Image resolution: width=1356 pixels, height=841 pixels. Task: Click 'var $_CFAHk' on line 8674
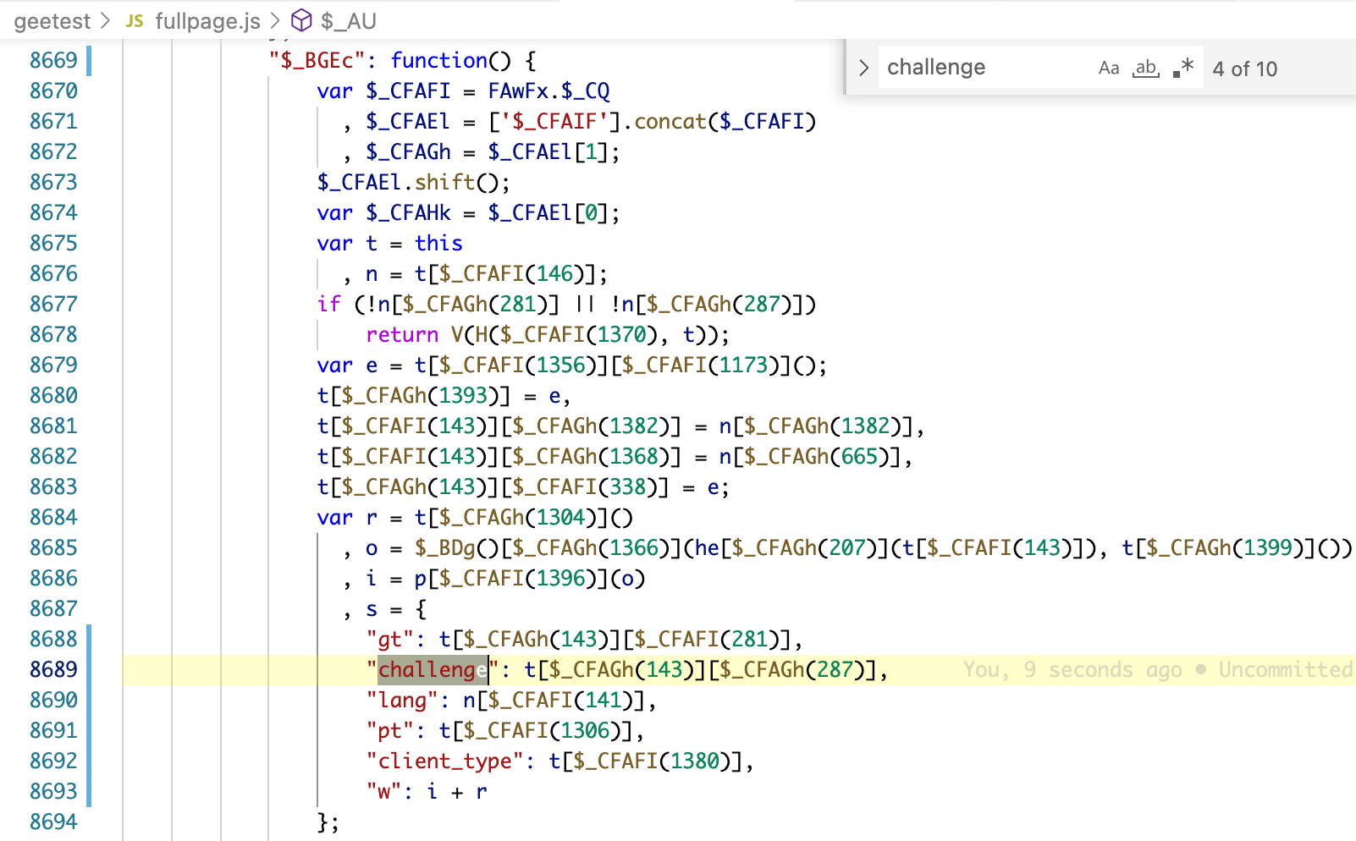point(384,212)
